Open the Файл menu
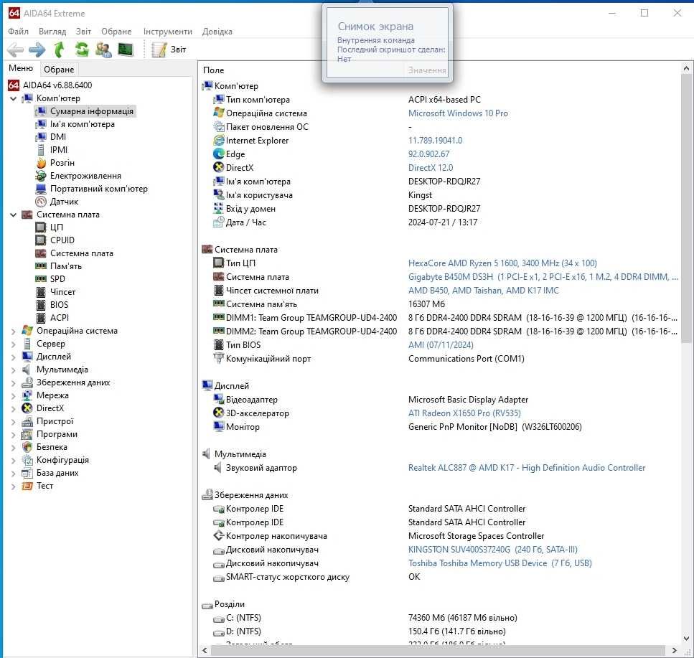This screenshot has height=658, width=694. [x=18, y=32]
